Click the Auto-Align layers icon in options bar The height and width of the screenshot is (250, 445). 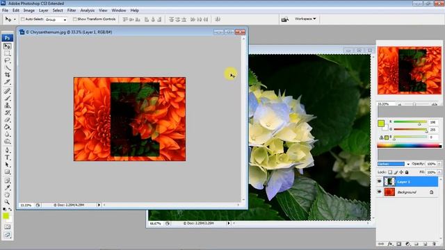pos(218,19)
